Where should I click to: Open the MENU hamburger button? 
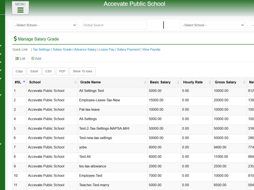[x=20, y=8]
